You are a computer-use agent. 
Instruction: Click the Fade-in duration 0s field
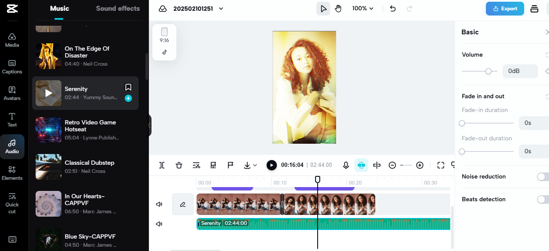[x=534, y=123]
